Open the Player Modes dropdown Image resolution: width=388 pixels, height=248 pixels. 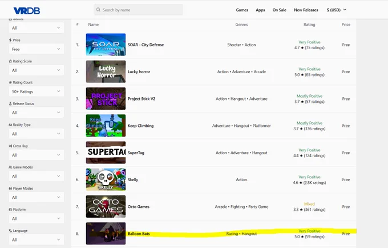pyautogui.click(x=37, y=197)
